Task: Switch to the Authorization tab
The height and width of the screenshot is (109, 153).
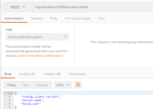Action: point(14,18)
